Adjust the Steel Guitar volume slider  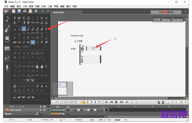tap(57, 110)
